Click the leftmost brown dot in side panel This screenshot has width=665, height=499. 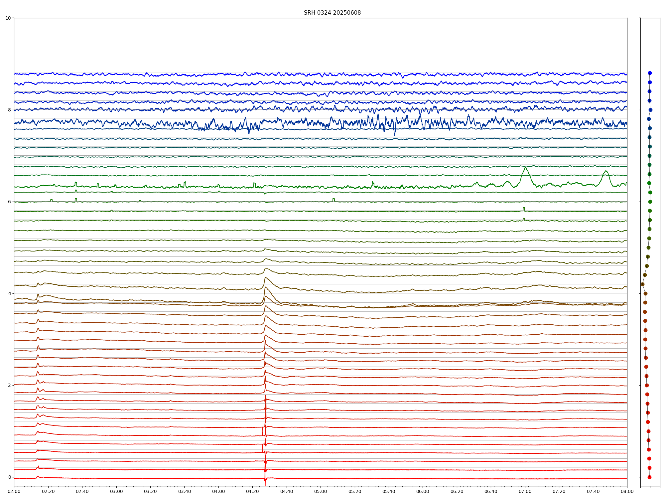[x=642, y=284]
